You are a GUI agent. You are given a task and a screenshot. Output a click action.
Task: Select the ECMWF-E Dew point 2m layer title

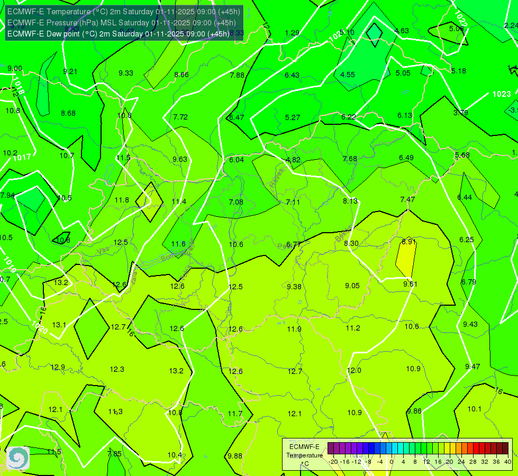click(x=119, y=34)
